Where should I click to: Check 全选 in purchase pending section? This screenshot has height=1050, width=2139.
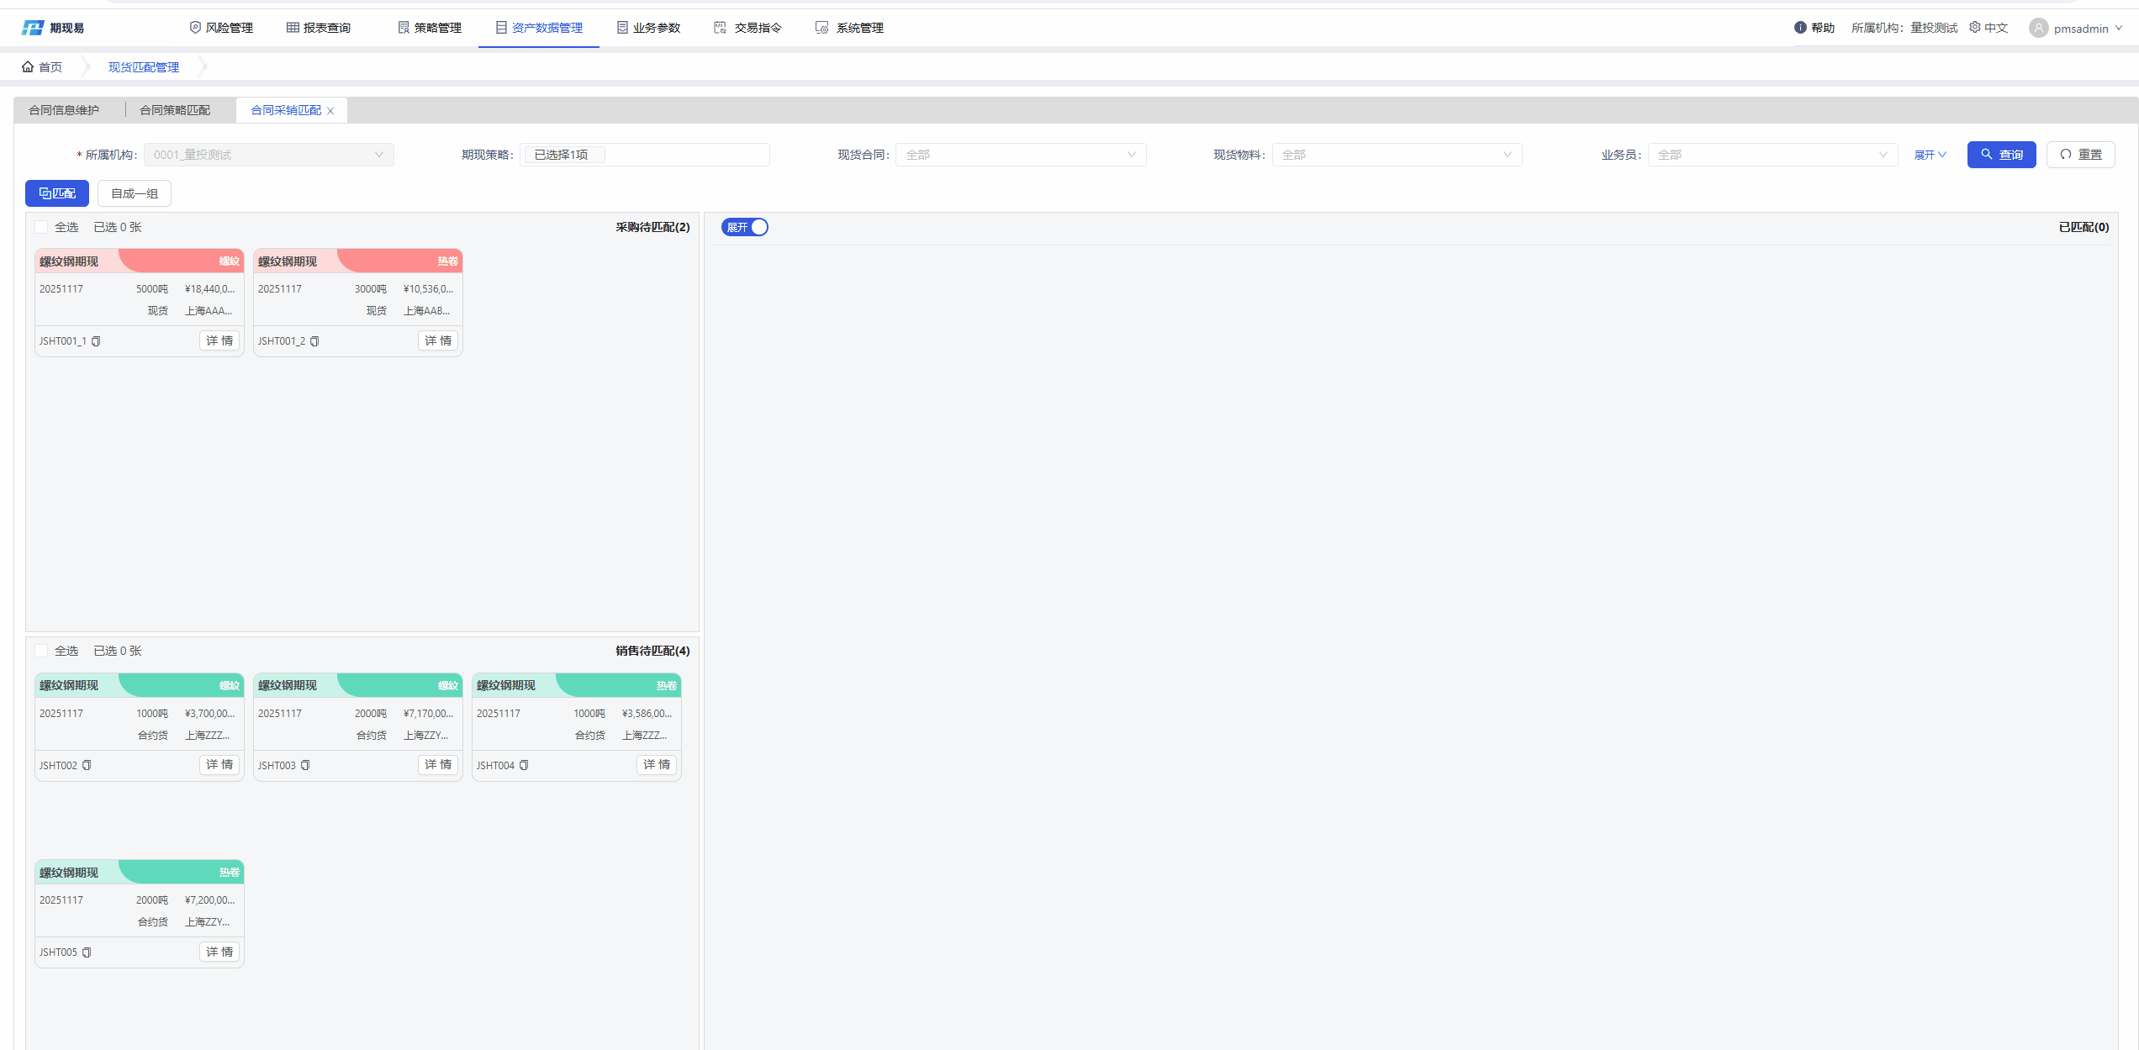point(41,227)
